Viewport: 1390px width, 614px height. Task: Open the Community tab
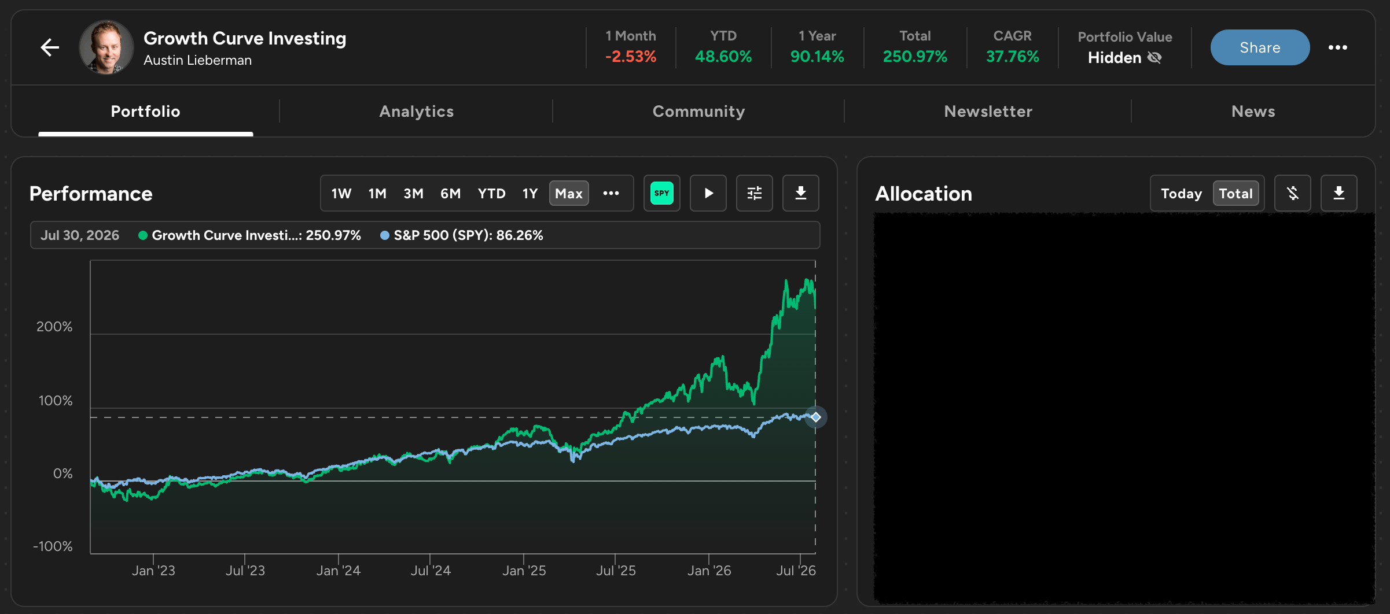(x=699, y=111)
